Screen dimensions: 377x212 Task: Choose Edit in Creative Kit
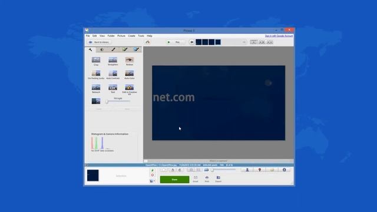[130, 90]
